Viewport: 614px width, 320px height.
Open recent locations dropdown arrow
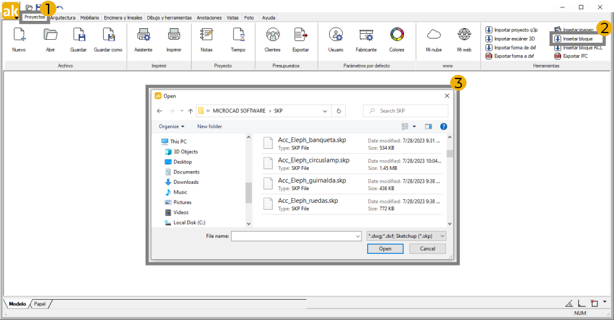182,111
